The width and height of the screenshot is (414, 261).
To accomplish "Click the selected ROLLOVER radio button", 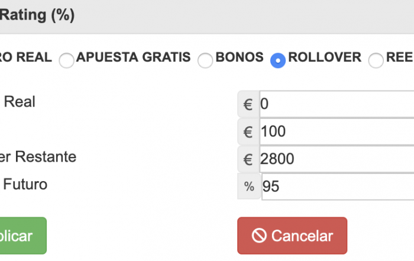I will click(278, 60).
